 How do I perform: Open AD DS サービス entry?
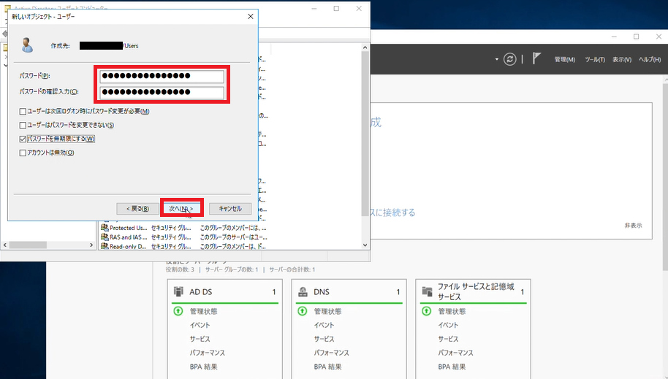200,339
